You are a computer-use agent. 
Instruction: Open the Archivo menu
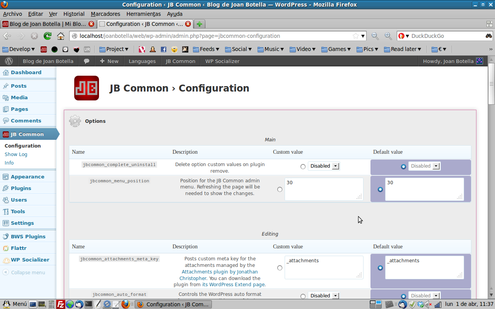coord(12,14)
